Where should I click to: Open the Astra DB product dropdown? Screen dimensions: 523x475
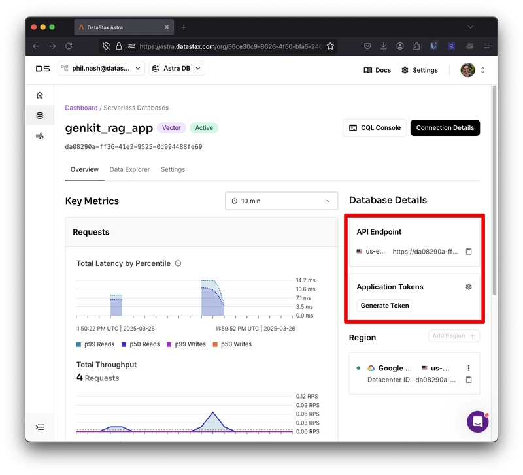177,69
